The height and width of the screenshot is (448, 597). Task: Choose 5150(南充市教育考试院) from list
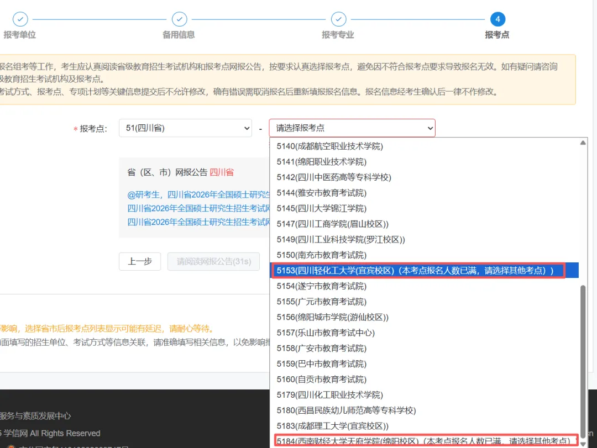tap(322, 255)
